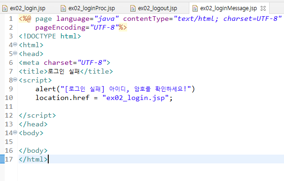Viewport: 284px width, 181px height.
Task: Collapse the script block at line 8
Action: pyautogui.click(x=15, y=79)
